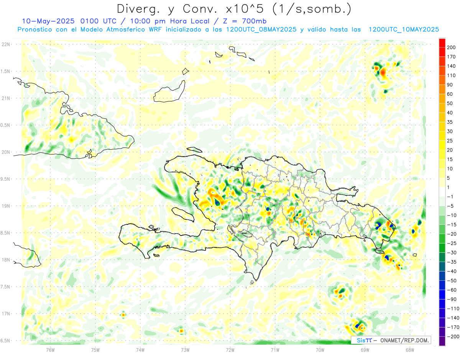Pick the blue swatch between -90 and -60
The height and width of the screenshot is (355, 460).
(x=442, y=294)
